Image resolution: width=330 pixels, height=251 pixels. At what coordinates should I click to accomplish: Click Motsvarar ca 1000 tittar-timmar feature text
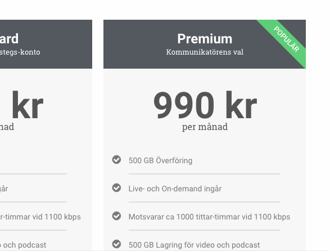click(209, 217)
